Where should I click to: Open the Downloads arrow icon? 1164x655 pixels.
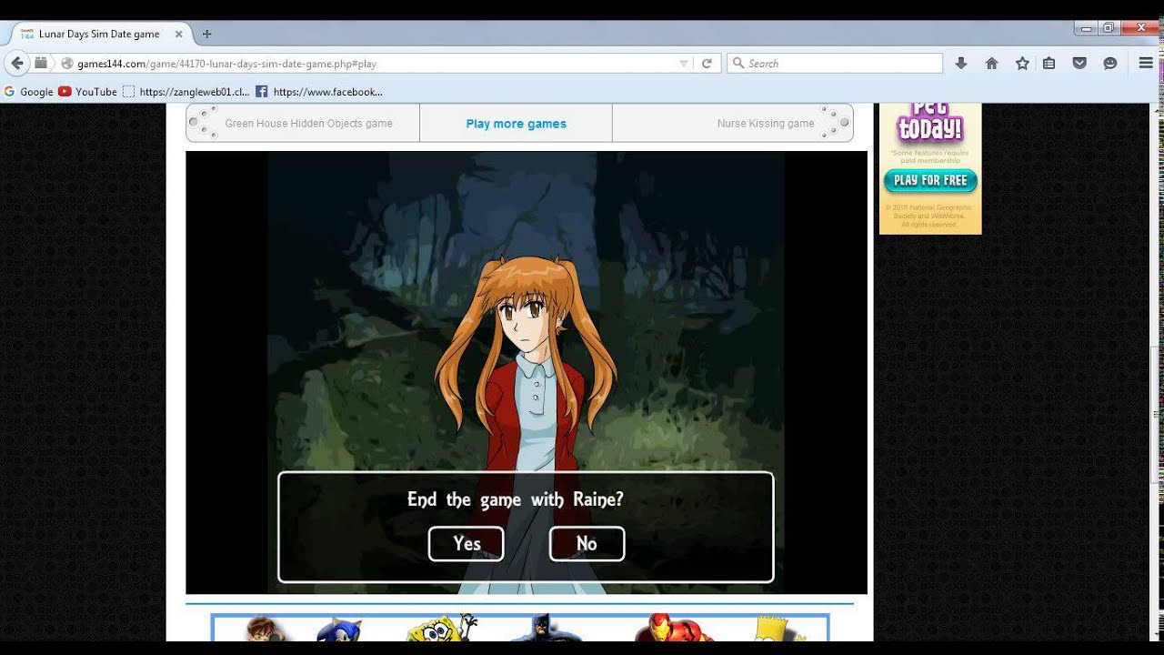tap(961, 64)
